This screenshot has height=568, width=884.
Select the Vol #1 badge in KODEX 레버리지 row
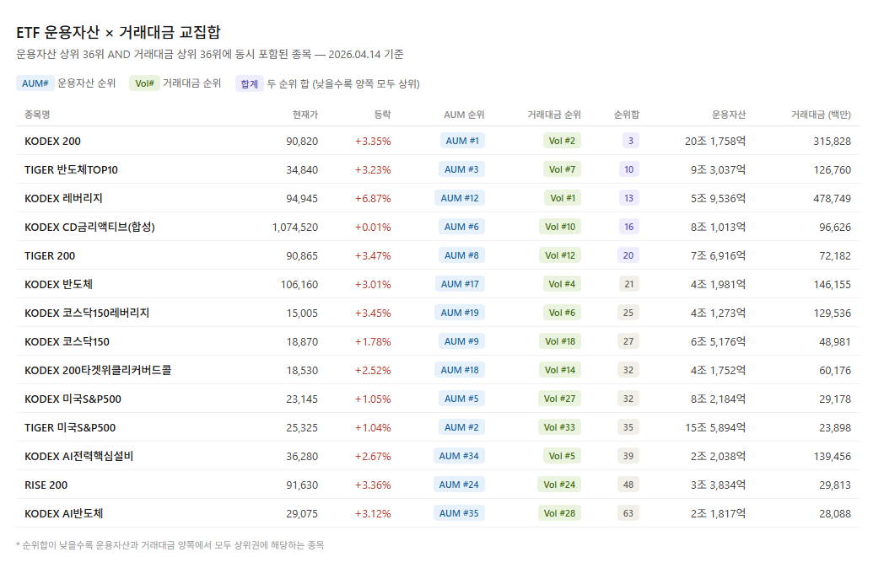tap(562, 198)
